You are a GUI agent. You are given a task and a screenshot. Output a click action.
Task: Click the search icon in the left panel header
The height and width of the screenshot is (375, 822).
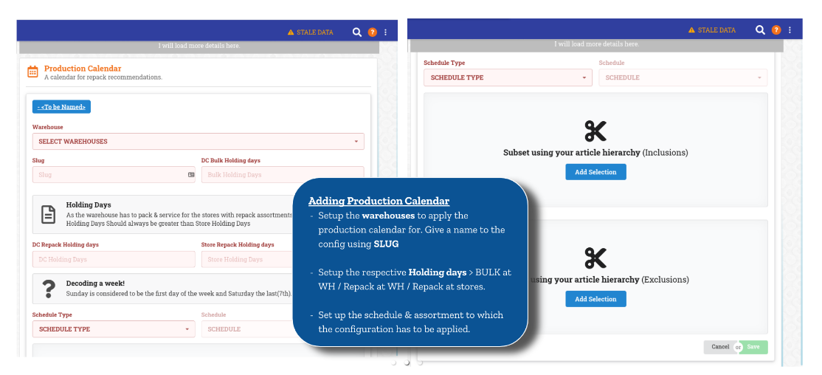(x=357, y=32)
